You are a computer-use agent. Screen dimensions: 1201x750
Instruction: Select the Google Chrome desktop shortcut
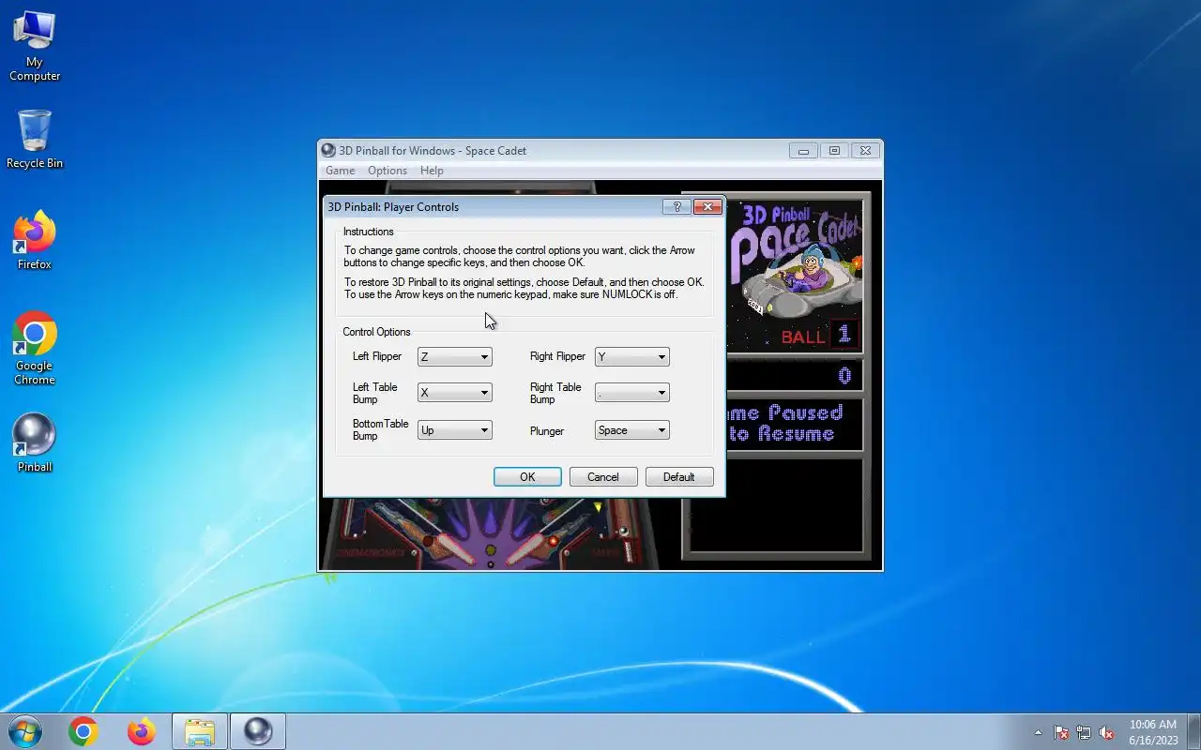coord(35,348)
